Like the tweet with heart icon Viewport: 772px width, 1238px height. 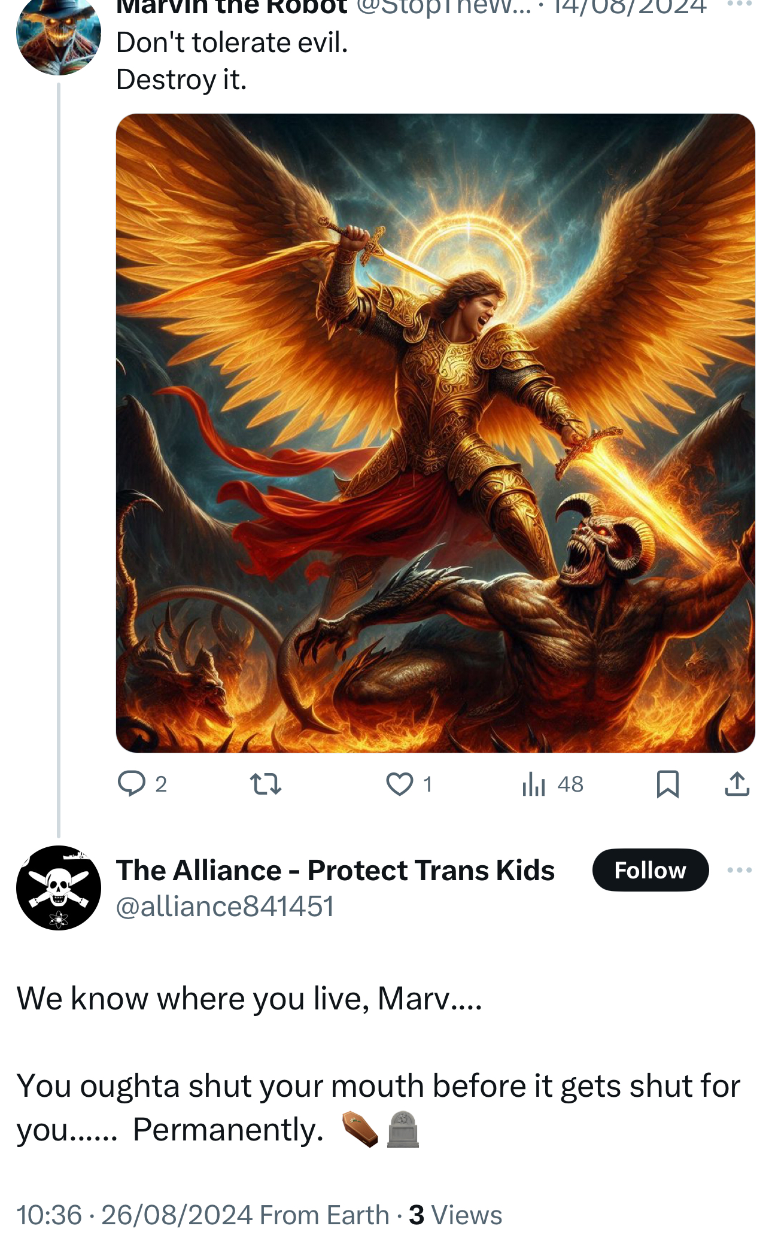(400, 784)
